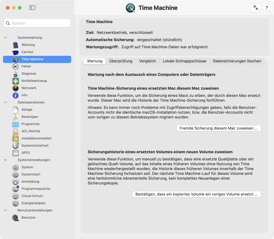Select the Wartung sidebar label

click(x=28, y=45)
